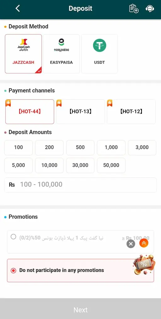
Task: Open the deposit records clipboard icon
Action: (134, 9)
